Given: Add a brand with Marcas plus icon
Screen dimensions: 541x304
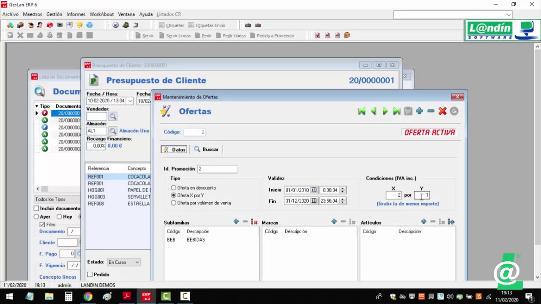Looking at the screenshot, I should [334, 222].
